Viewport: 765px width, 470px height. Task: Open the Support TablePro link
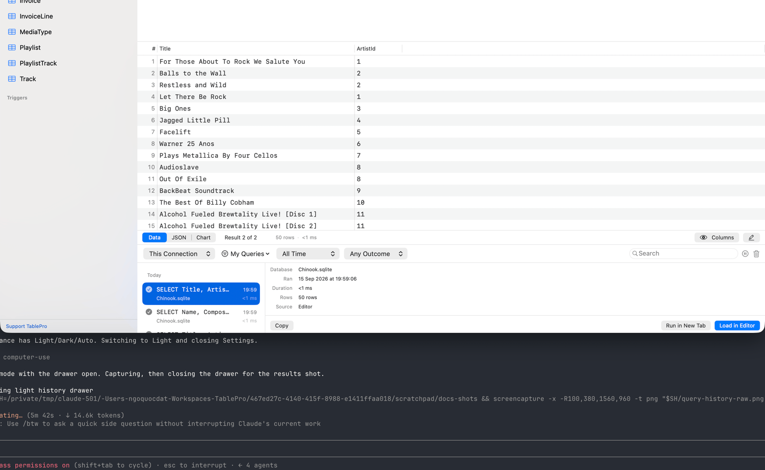pyautogui.click(x=26, y=326)
